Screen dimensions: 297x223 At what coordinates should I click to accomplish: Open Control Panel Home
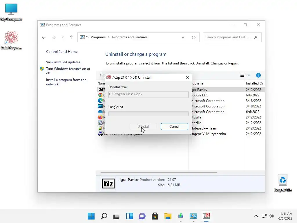pyautogui.click(x=62, y=52)
